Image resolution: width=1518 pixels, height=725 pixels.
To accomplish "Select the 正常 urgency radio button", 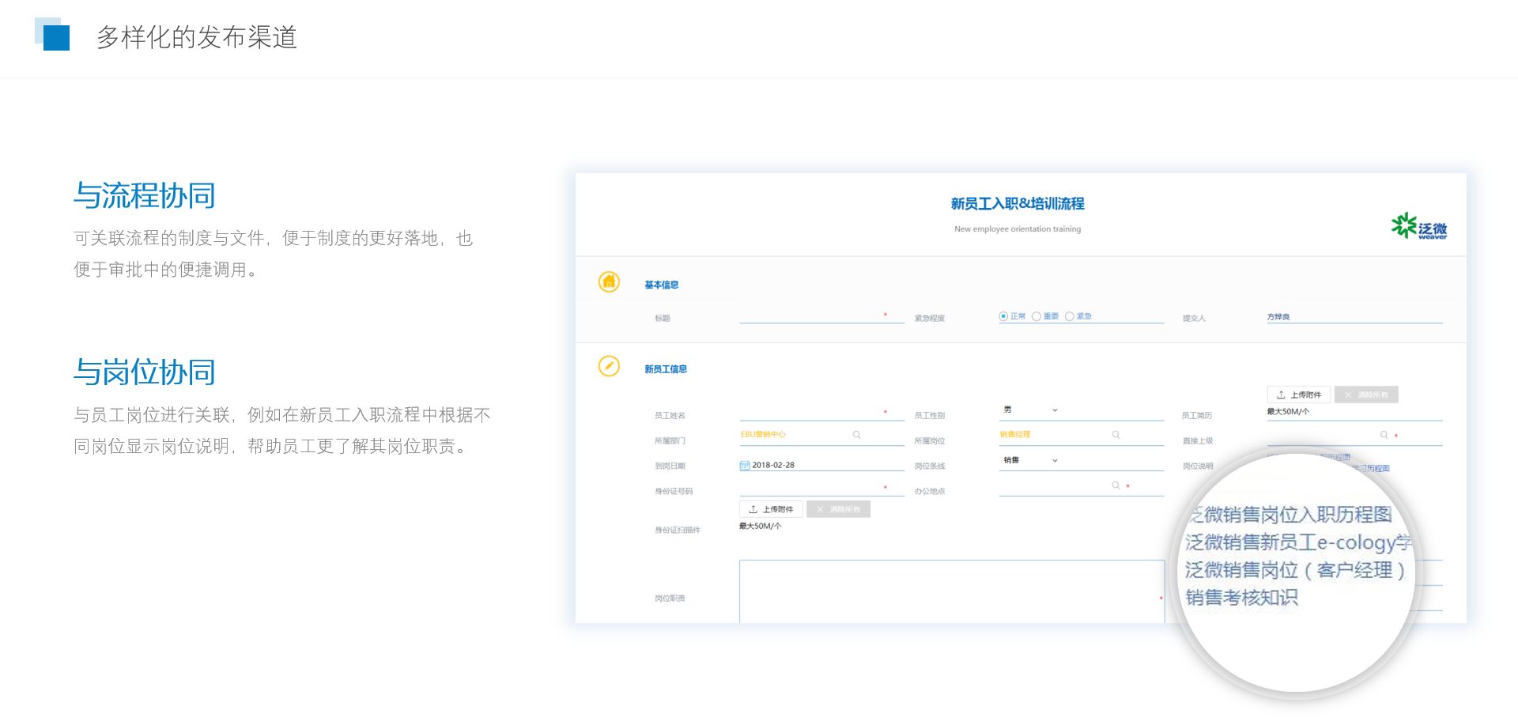I will 1003,316.
